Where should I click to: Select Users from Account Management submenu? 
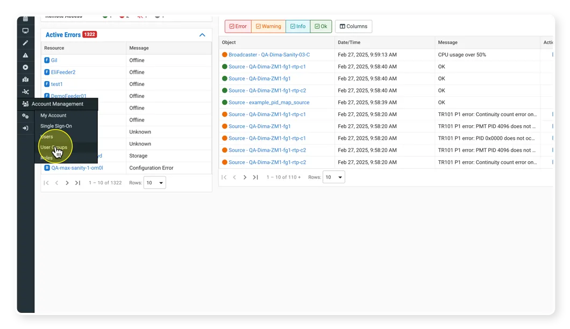click(47, 137)
